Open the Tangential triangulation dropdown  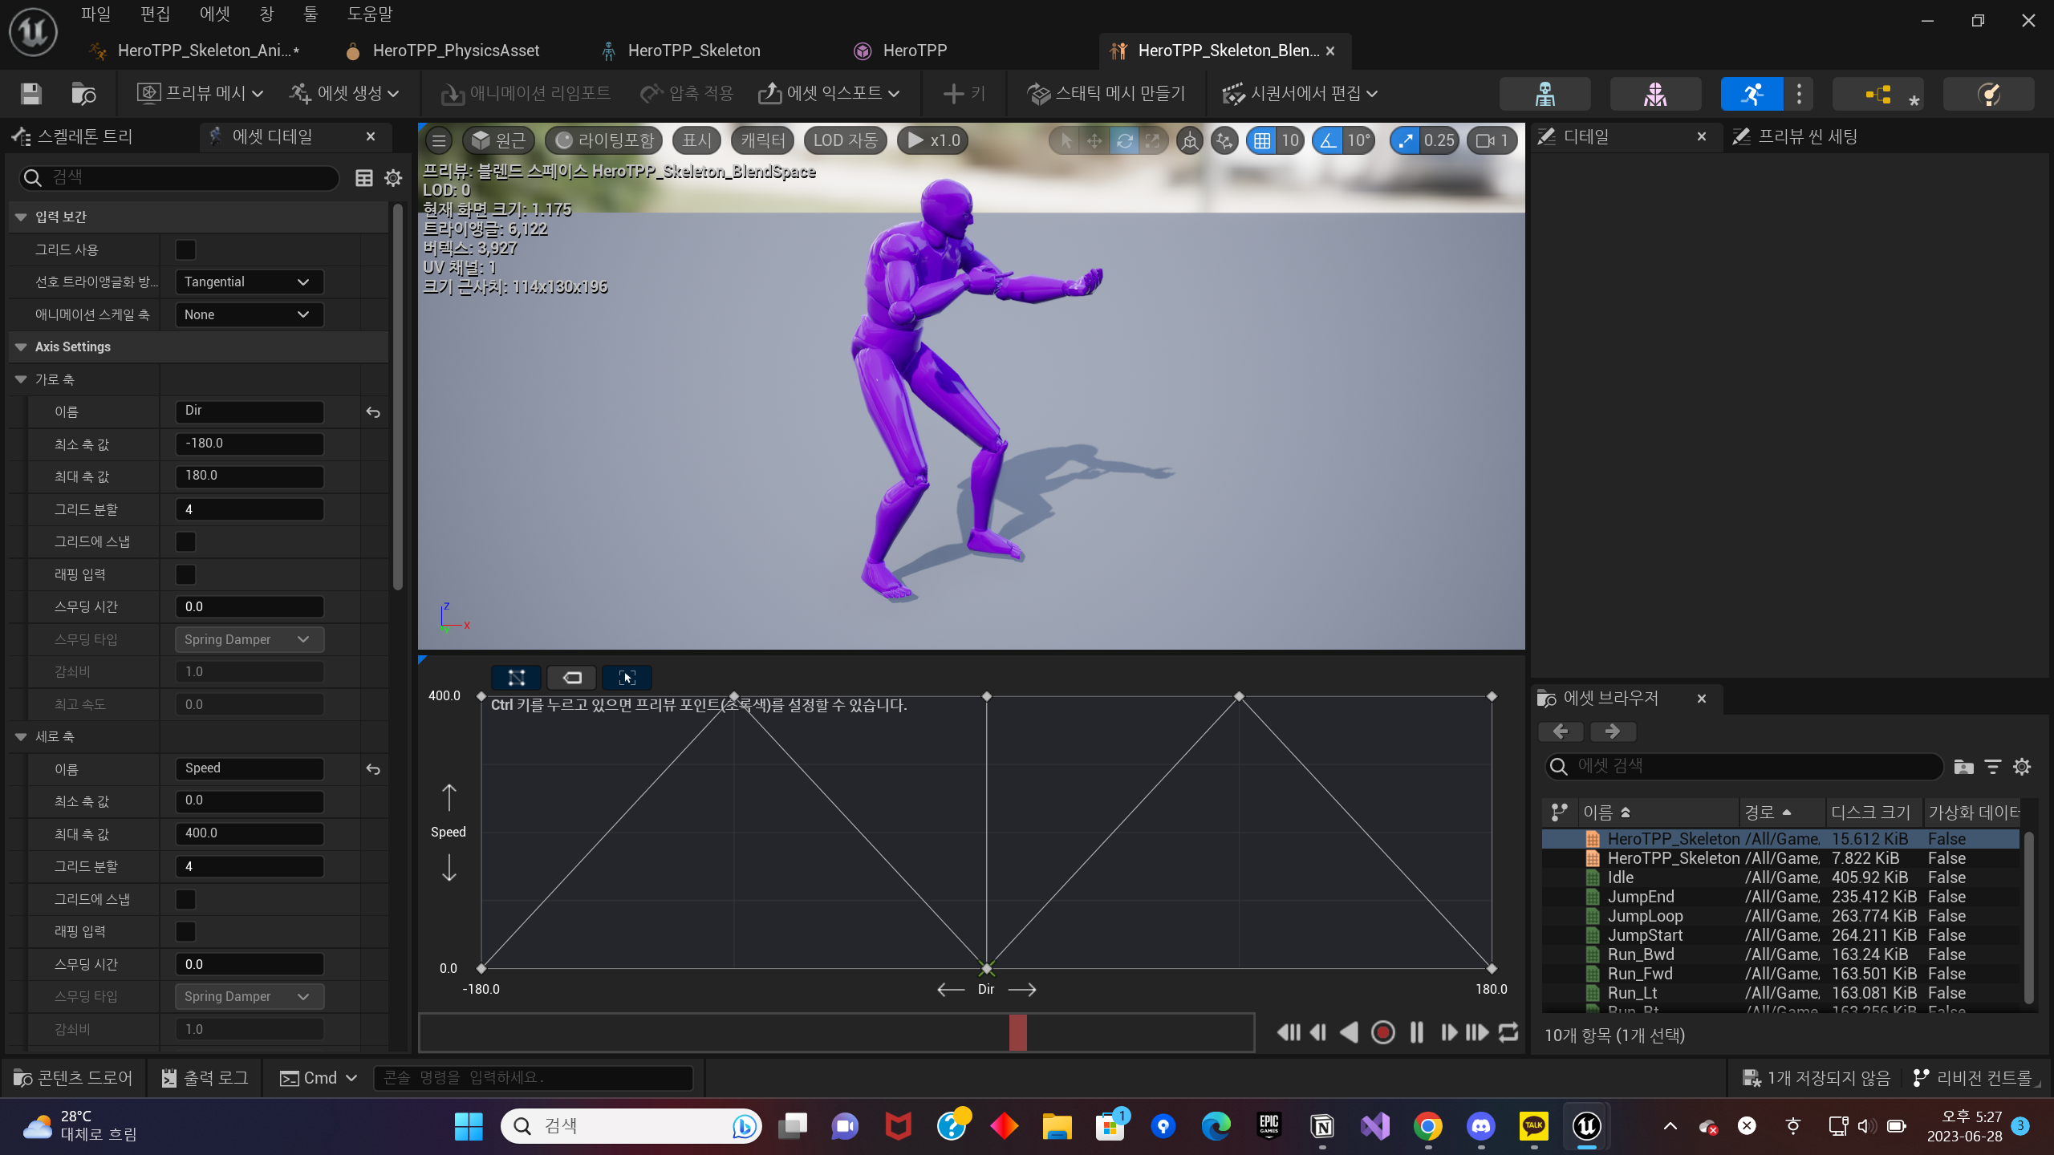[x=249, y=282]
